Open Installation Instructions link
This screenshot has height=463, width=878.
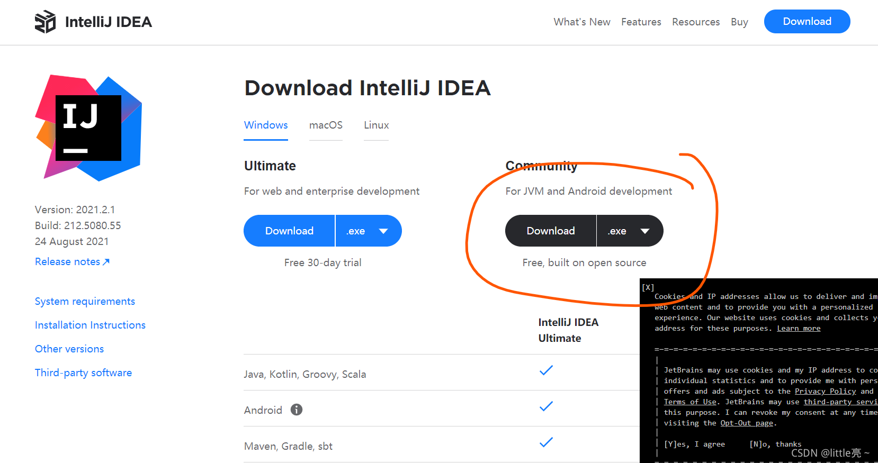(90, 325)
